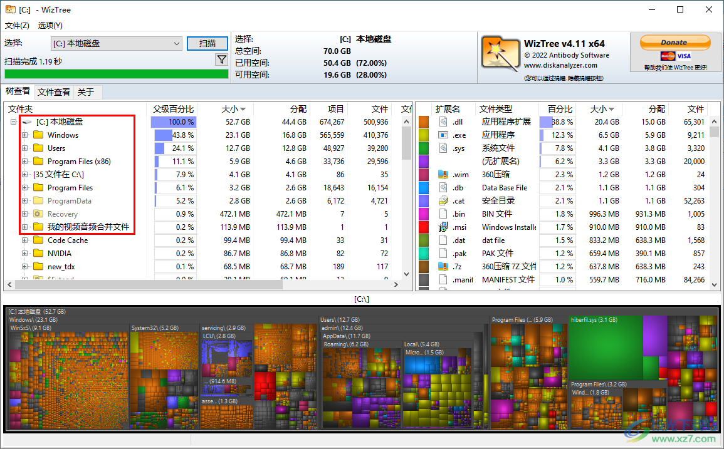Open the 选项(Y) menu
Screen dimensions: 724x449
[50, 26]
